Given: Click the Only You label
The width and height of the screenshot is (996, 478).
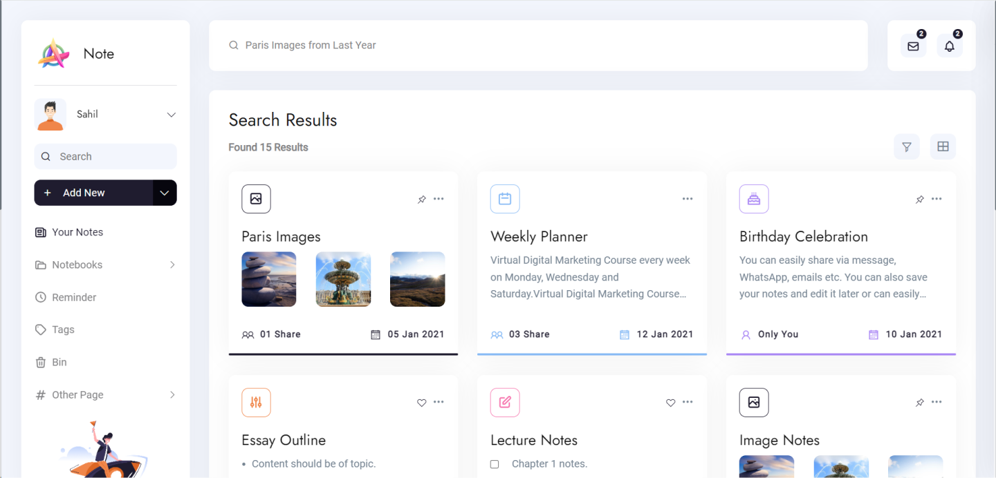Looking at the screenshot, I should coord(778,334).
